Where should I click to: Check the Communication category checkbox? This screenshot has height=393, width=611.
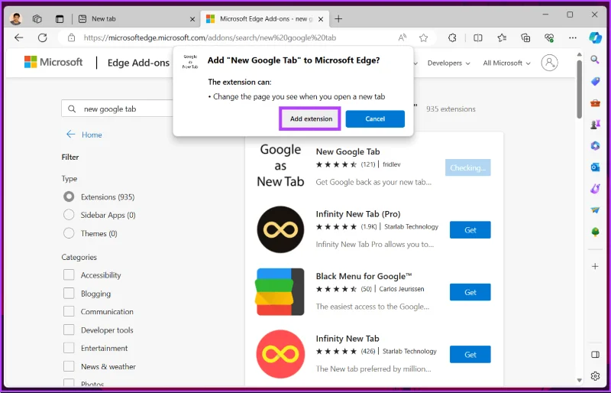tap(69, 311)
